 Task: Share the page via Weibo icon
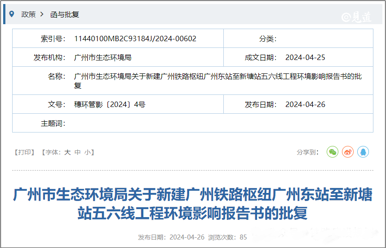[x=348, y=152]
